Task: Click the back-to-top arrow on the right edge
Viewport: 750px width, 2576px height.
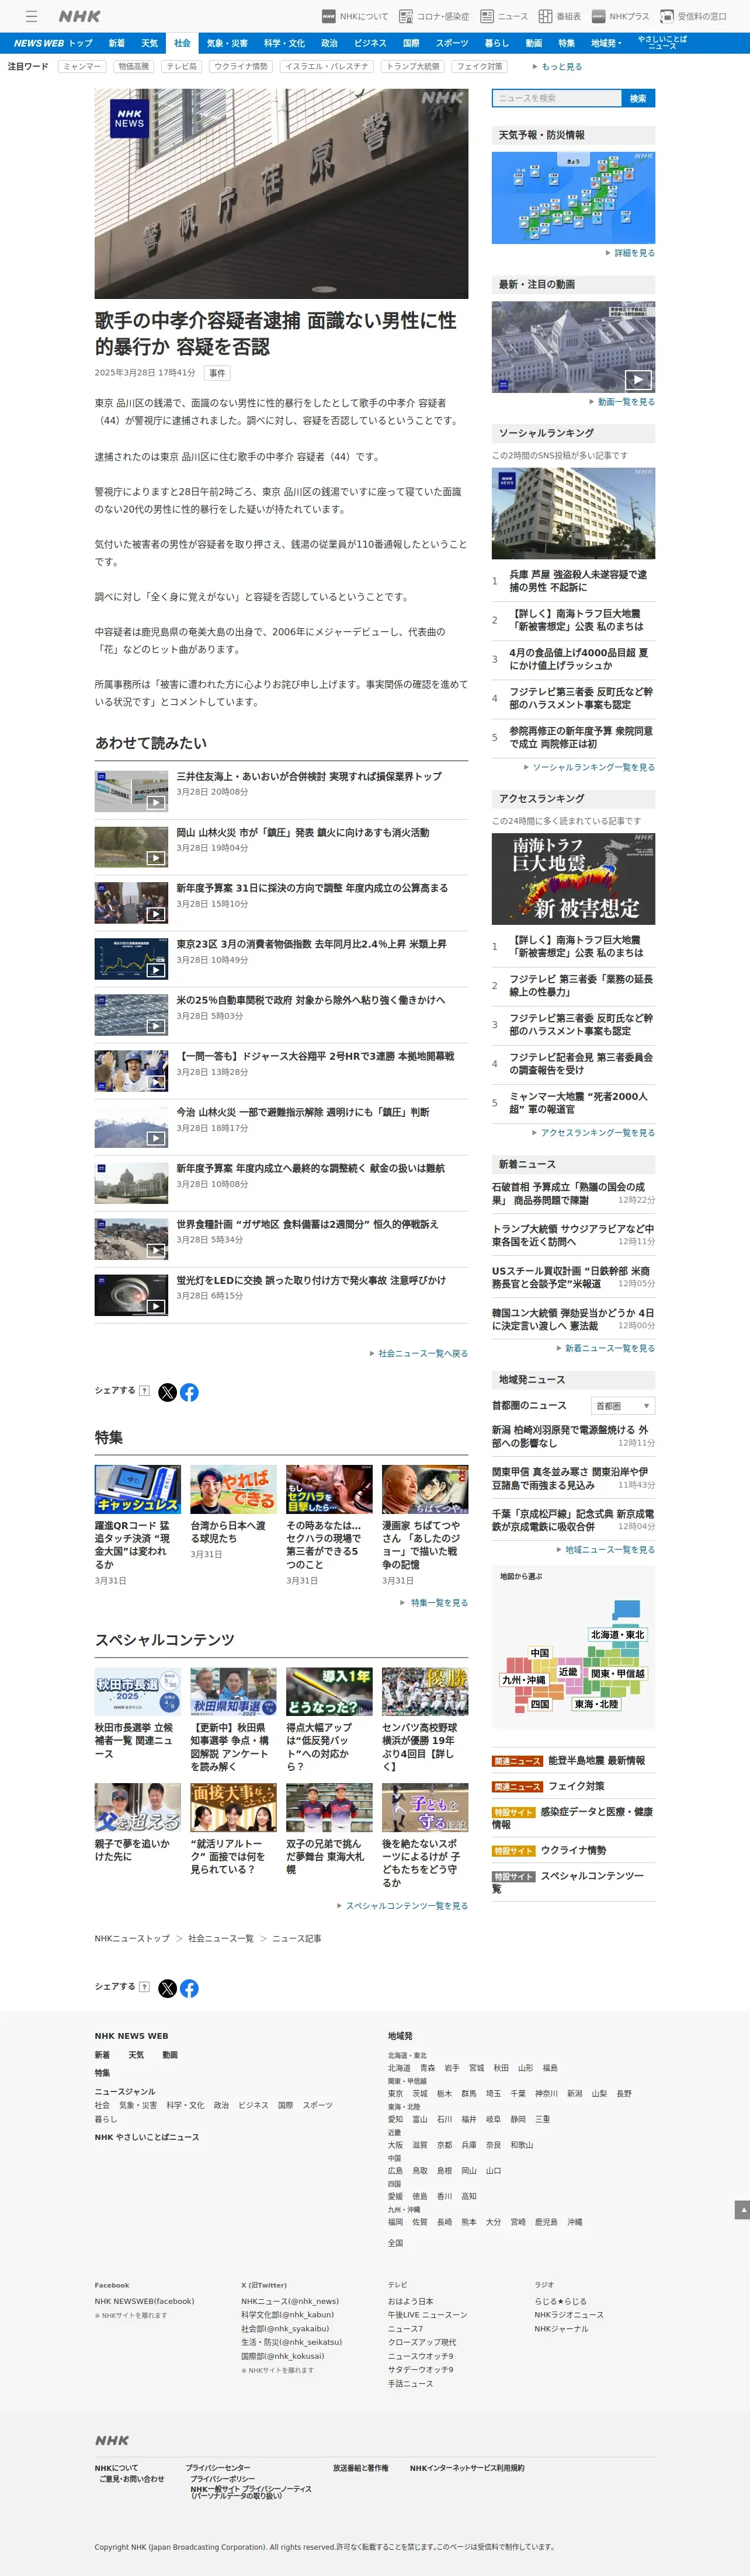Action: [742, 2210]
